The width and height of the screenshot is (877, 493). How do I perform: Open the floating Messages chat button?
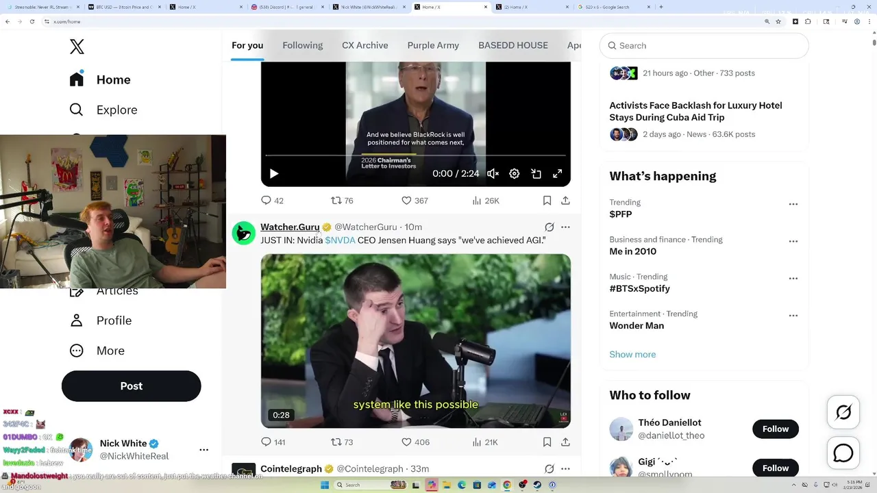point(843,453)
